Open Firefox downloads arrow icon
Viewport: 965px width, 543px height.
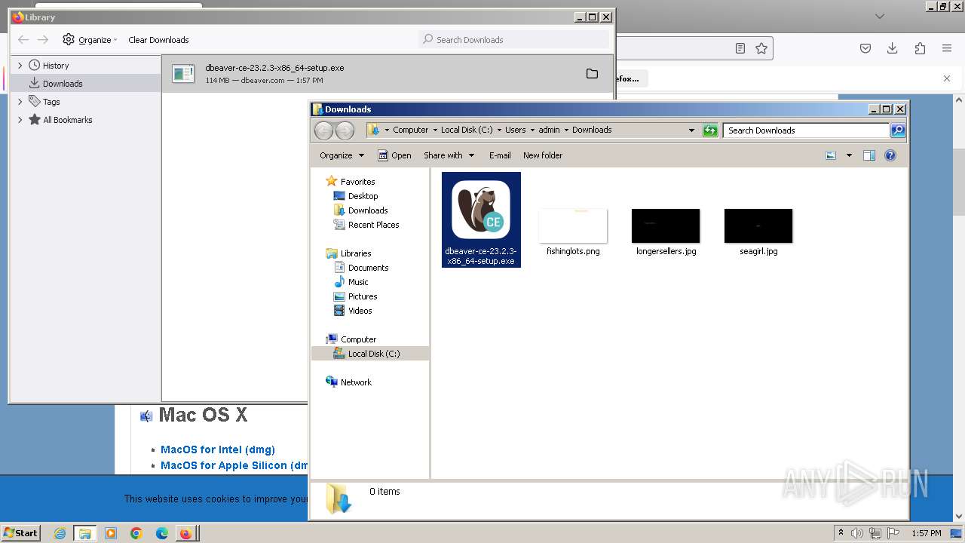point(893,48)
